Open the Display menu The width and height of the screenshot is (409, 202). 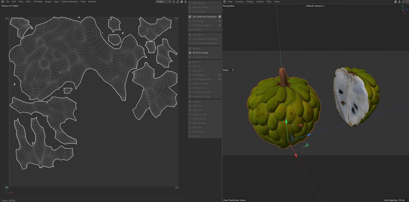[250, 2]
